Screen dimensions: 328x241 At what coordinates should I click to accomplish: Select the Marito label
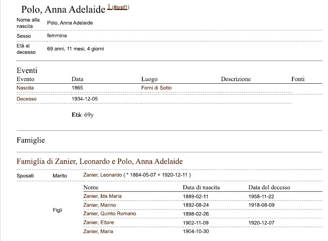point(60,176)
